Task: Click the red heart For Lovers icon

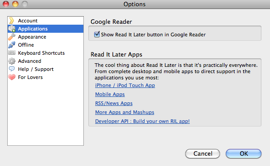Action: [x=12, y=77]
